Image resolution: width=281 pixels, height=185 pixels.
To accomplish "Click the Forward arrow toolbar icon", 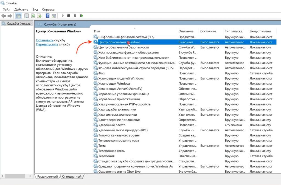I will [x=10, y=16].
